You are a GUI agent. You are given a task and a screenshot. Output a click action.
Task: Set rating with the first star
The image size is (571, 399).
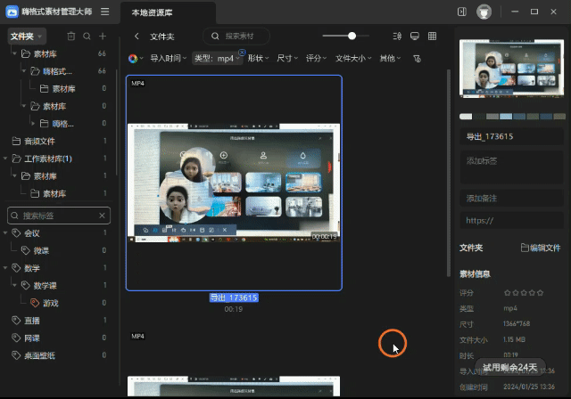[x=508, y=292]
